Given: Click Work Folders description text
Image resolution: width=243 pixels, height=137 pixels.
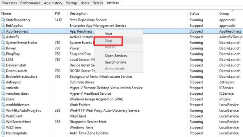Looking at the screenshot, I should click(x=80, y=105).
